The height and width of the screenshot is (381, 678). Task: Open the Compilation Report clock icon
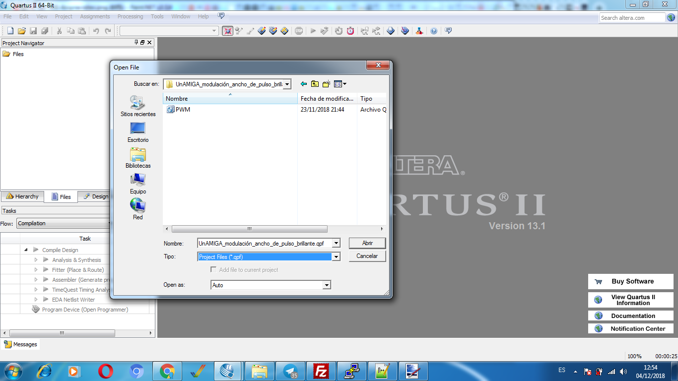point(338,31)
